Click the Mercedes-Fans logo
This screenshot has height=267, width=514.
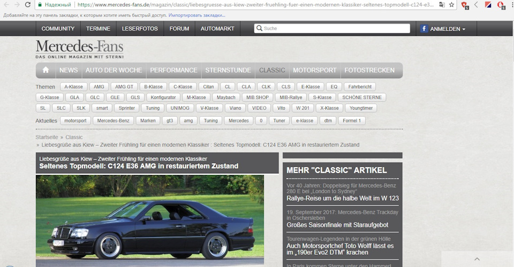pyautogui.click(x=80, y=49)
